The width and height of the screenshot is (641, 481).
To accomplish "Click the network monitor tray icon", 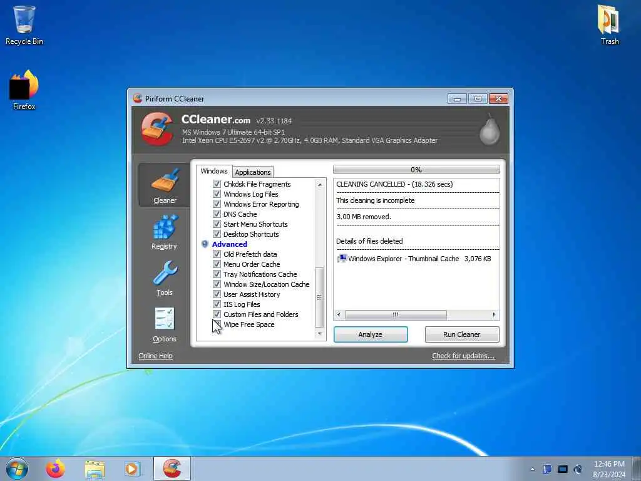I will 563,469.
